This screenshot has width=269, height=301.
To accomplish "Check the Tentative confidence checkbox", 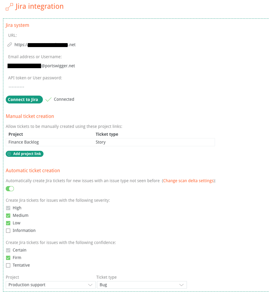I will [8, 265].
